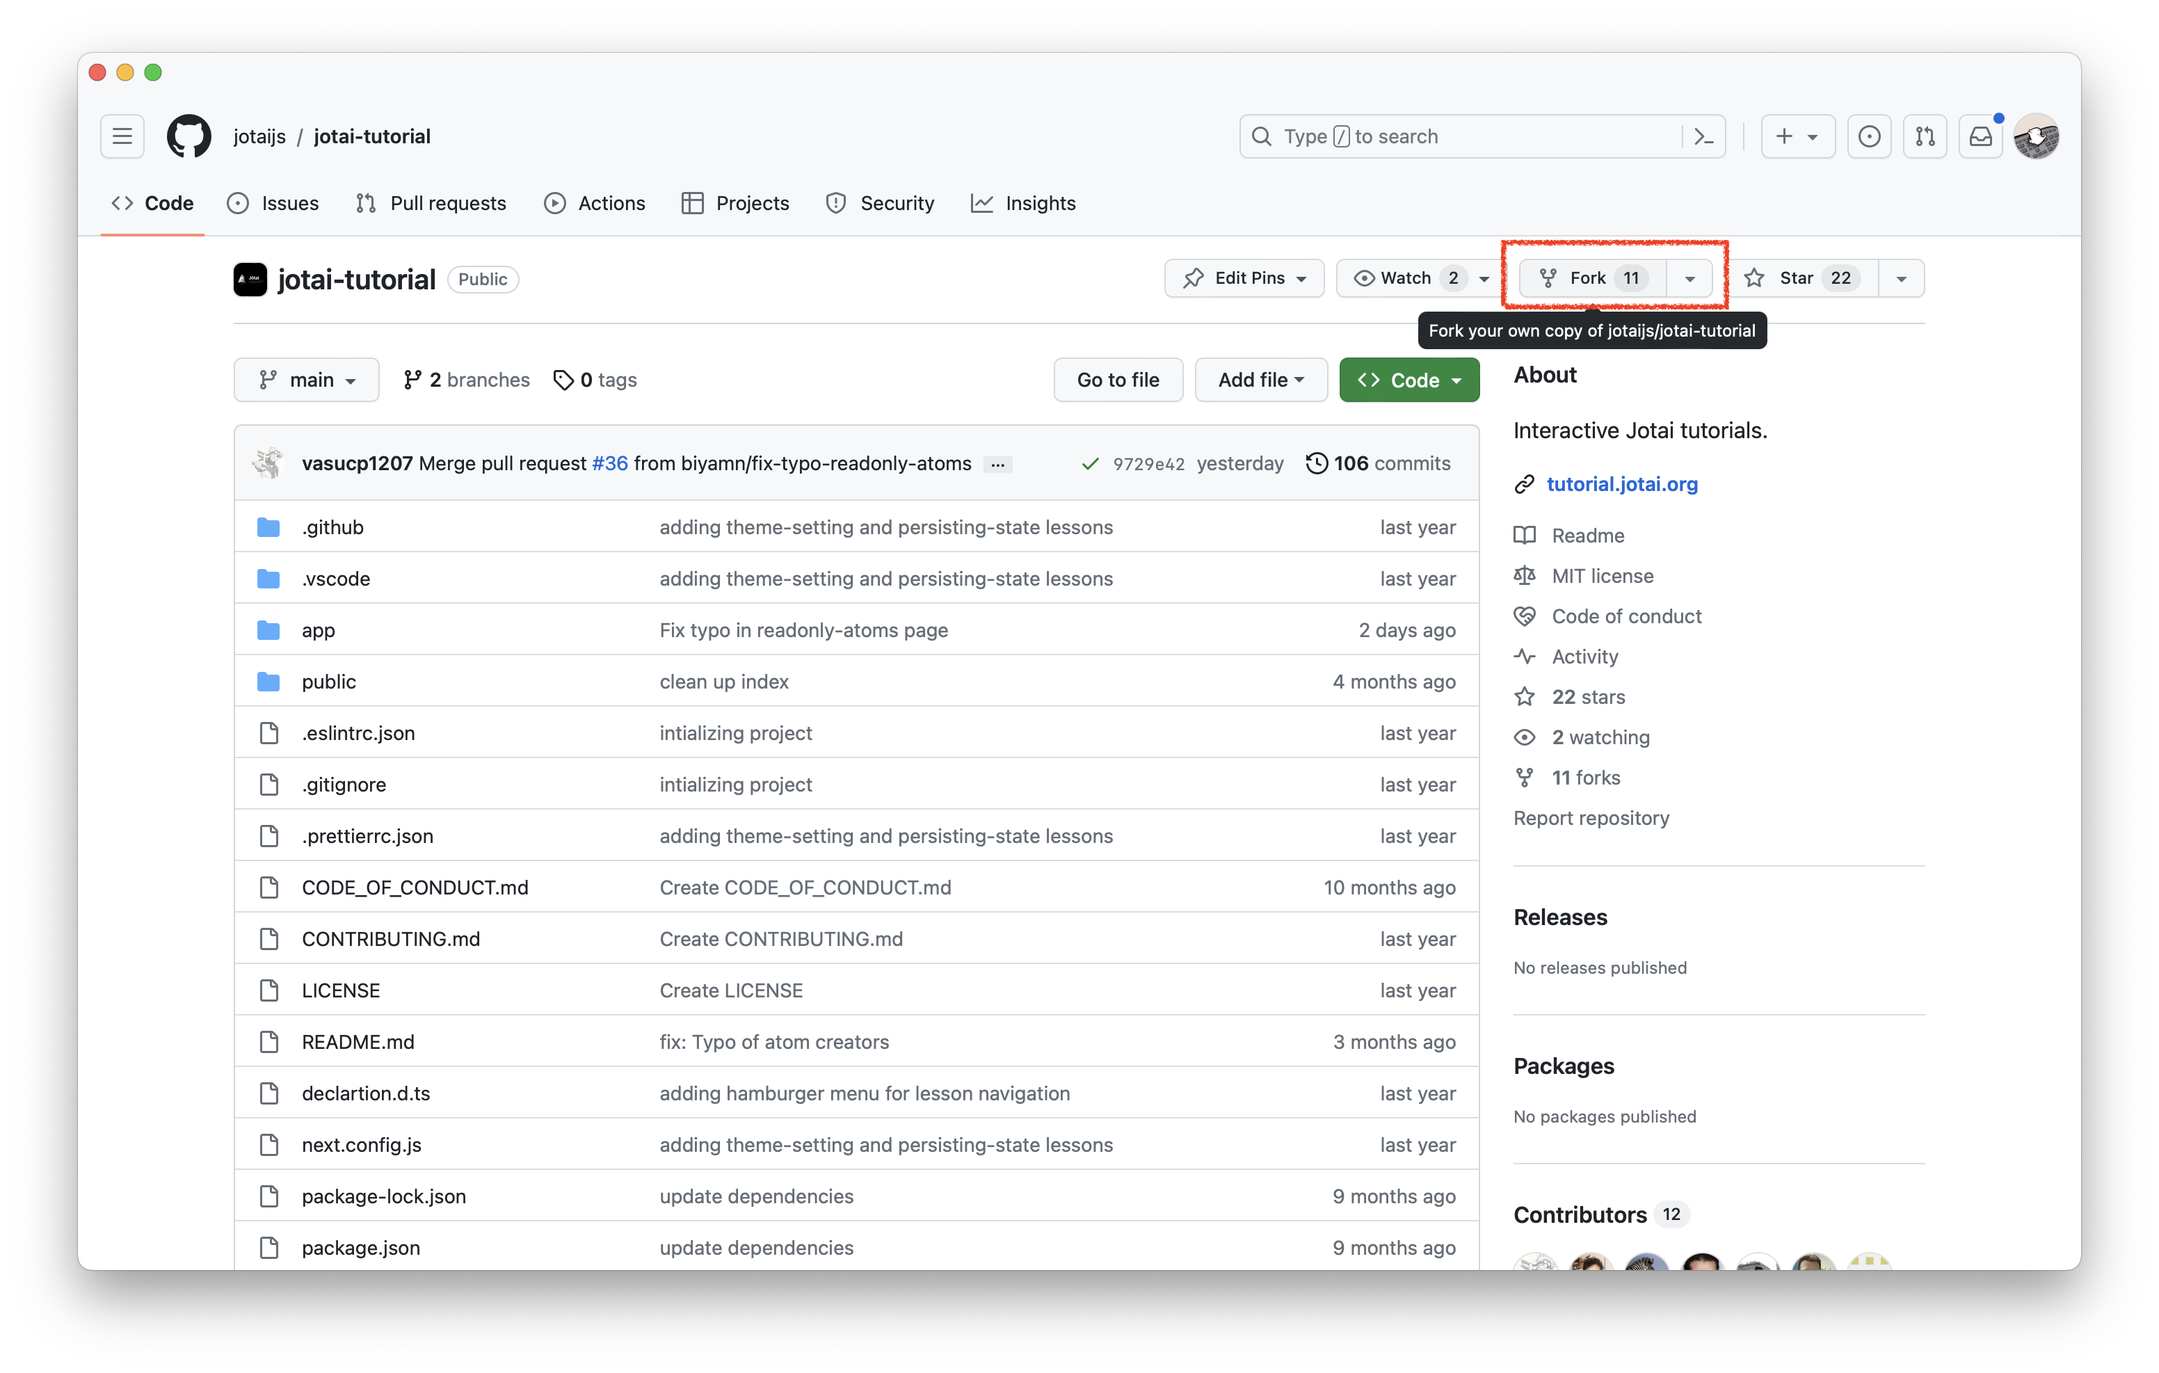Open the Contributors section heading

[1580, 1215]
